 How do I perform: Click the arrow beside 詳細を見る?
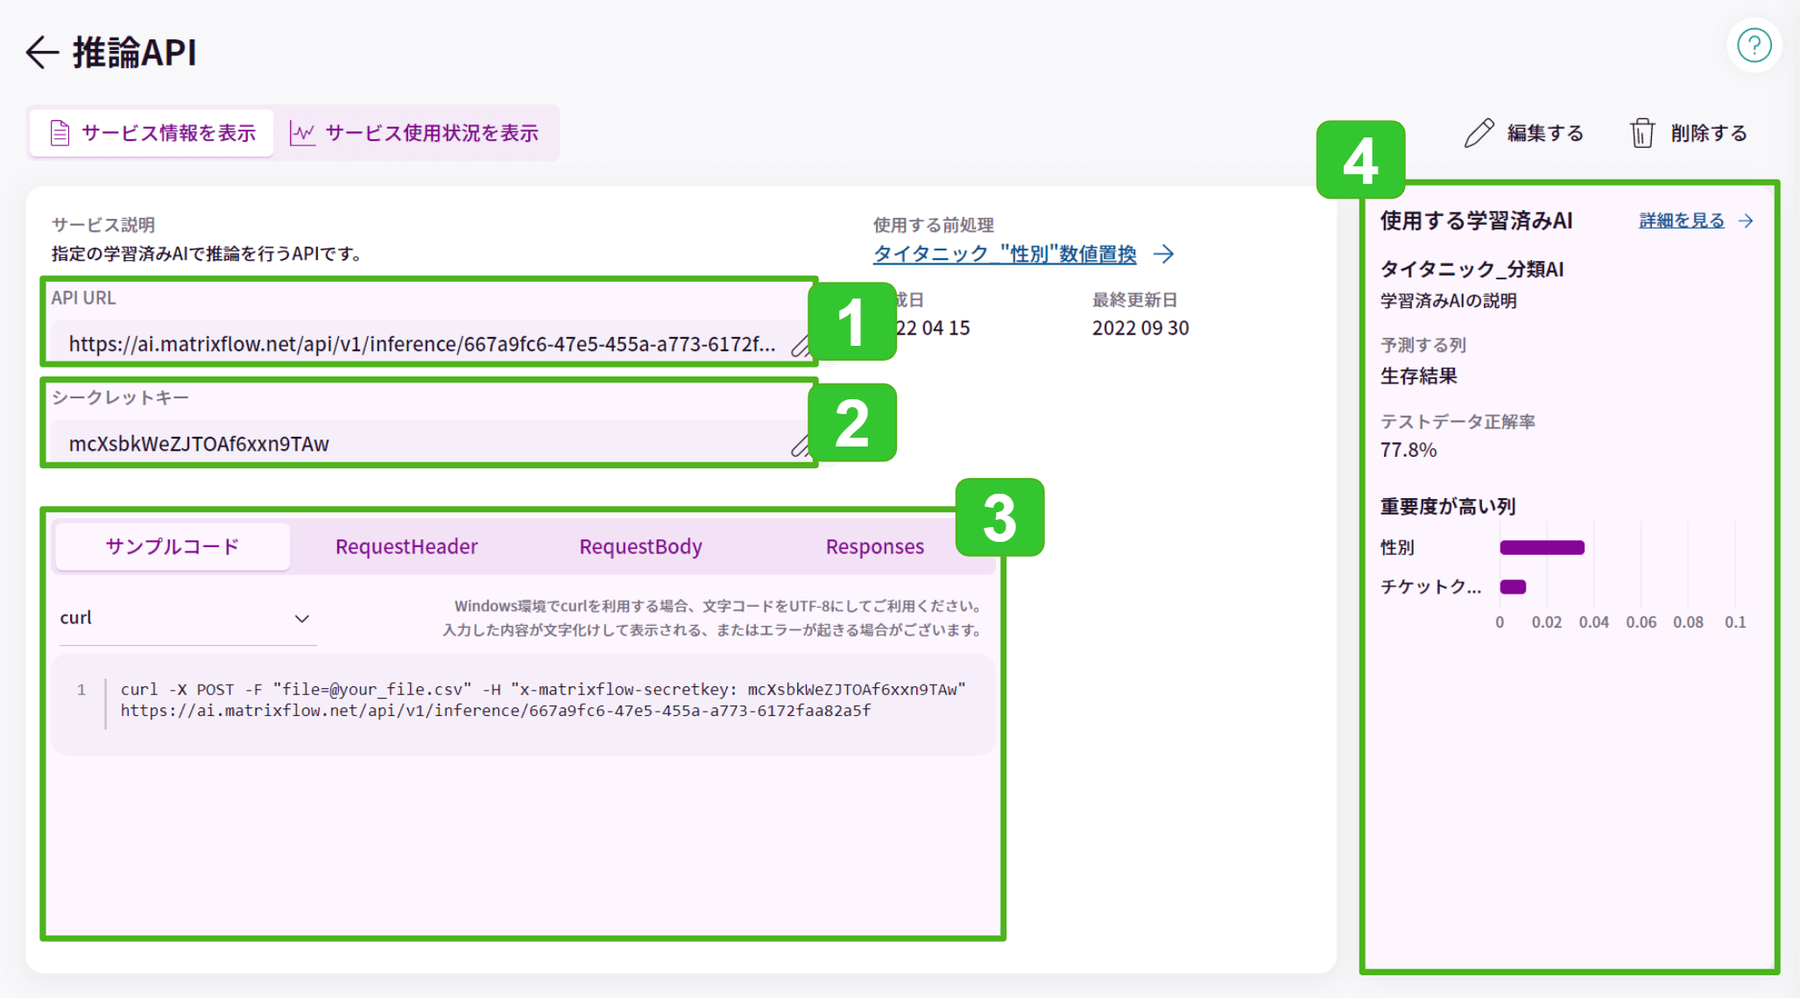point(1748,221)
